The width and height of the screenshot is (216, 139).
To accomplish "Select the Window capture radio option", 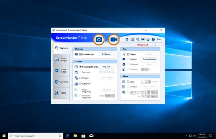I will pyautogui.click(x=81, y=78).
